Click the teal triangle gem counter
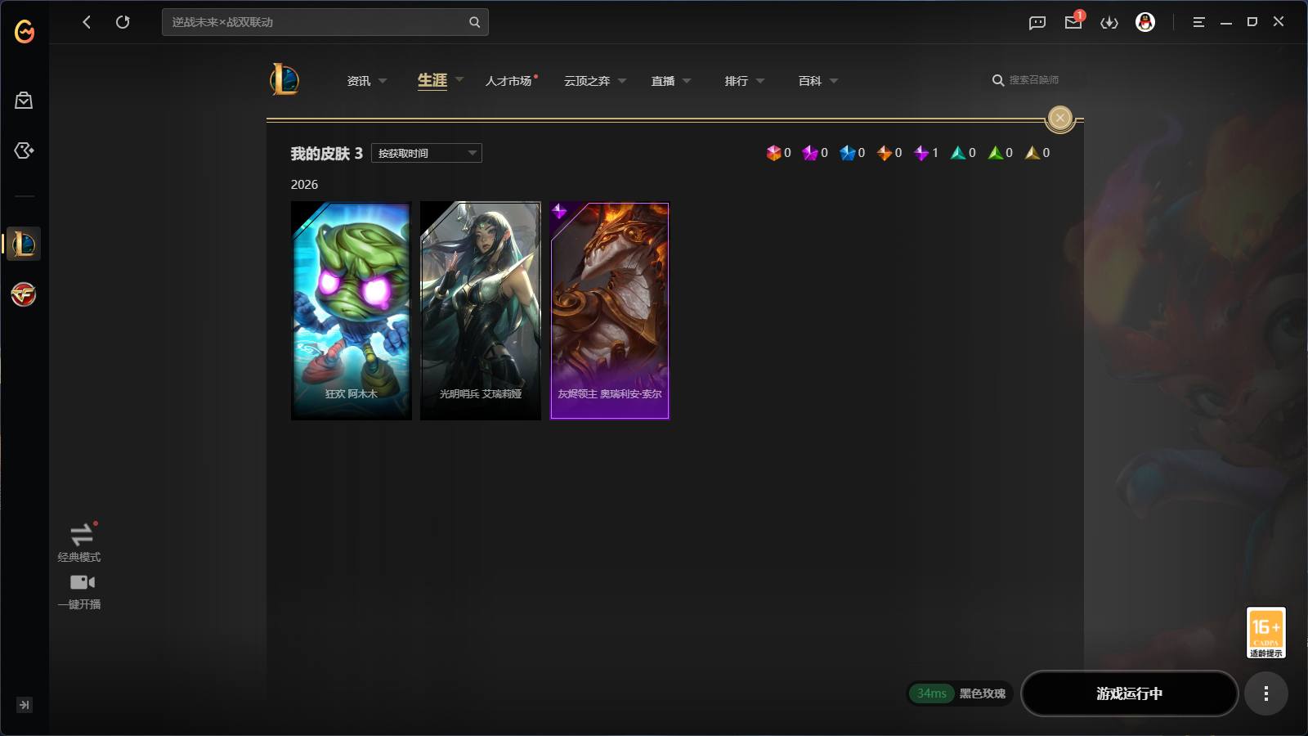 coord(963,153)
